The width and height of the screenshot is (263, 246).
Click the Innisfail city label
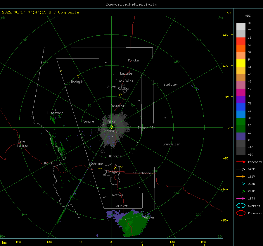point(118,106)
